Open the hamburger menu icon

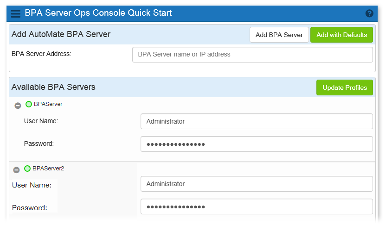coord(15,13)
